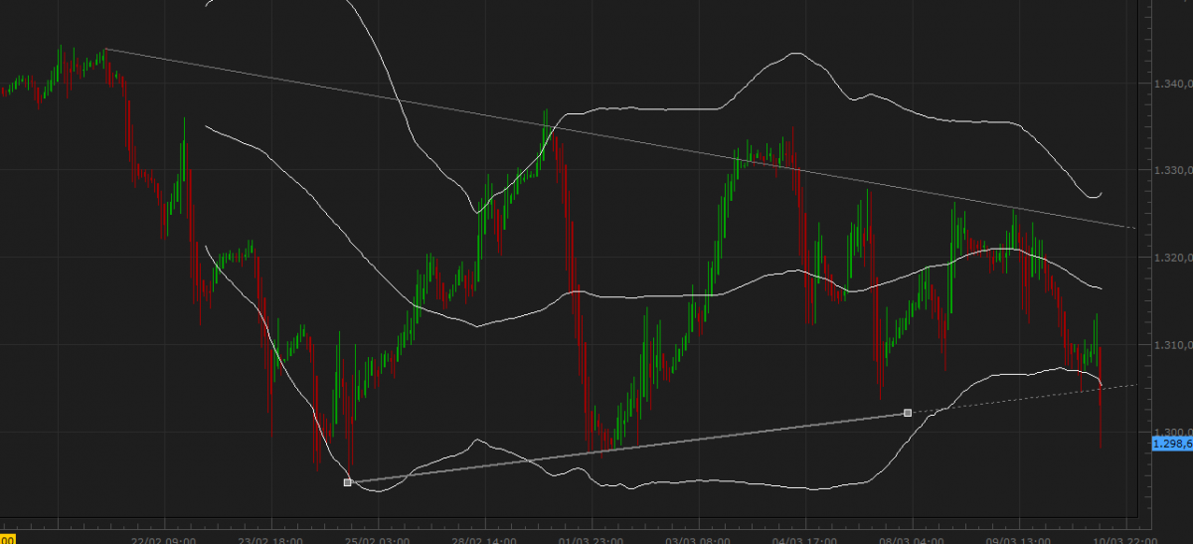
Task: Click the 28/02 14:00 time axis label
Action: pyautogui.click(x=485, y=538)
